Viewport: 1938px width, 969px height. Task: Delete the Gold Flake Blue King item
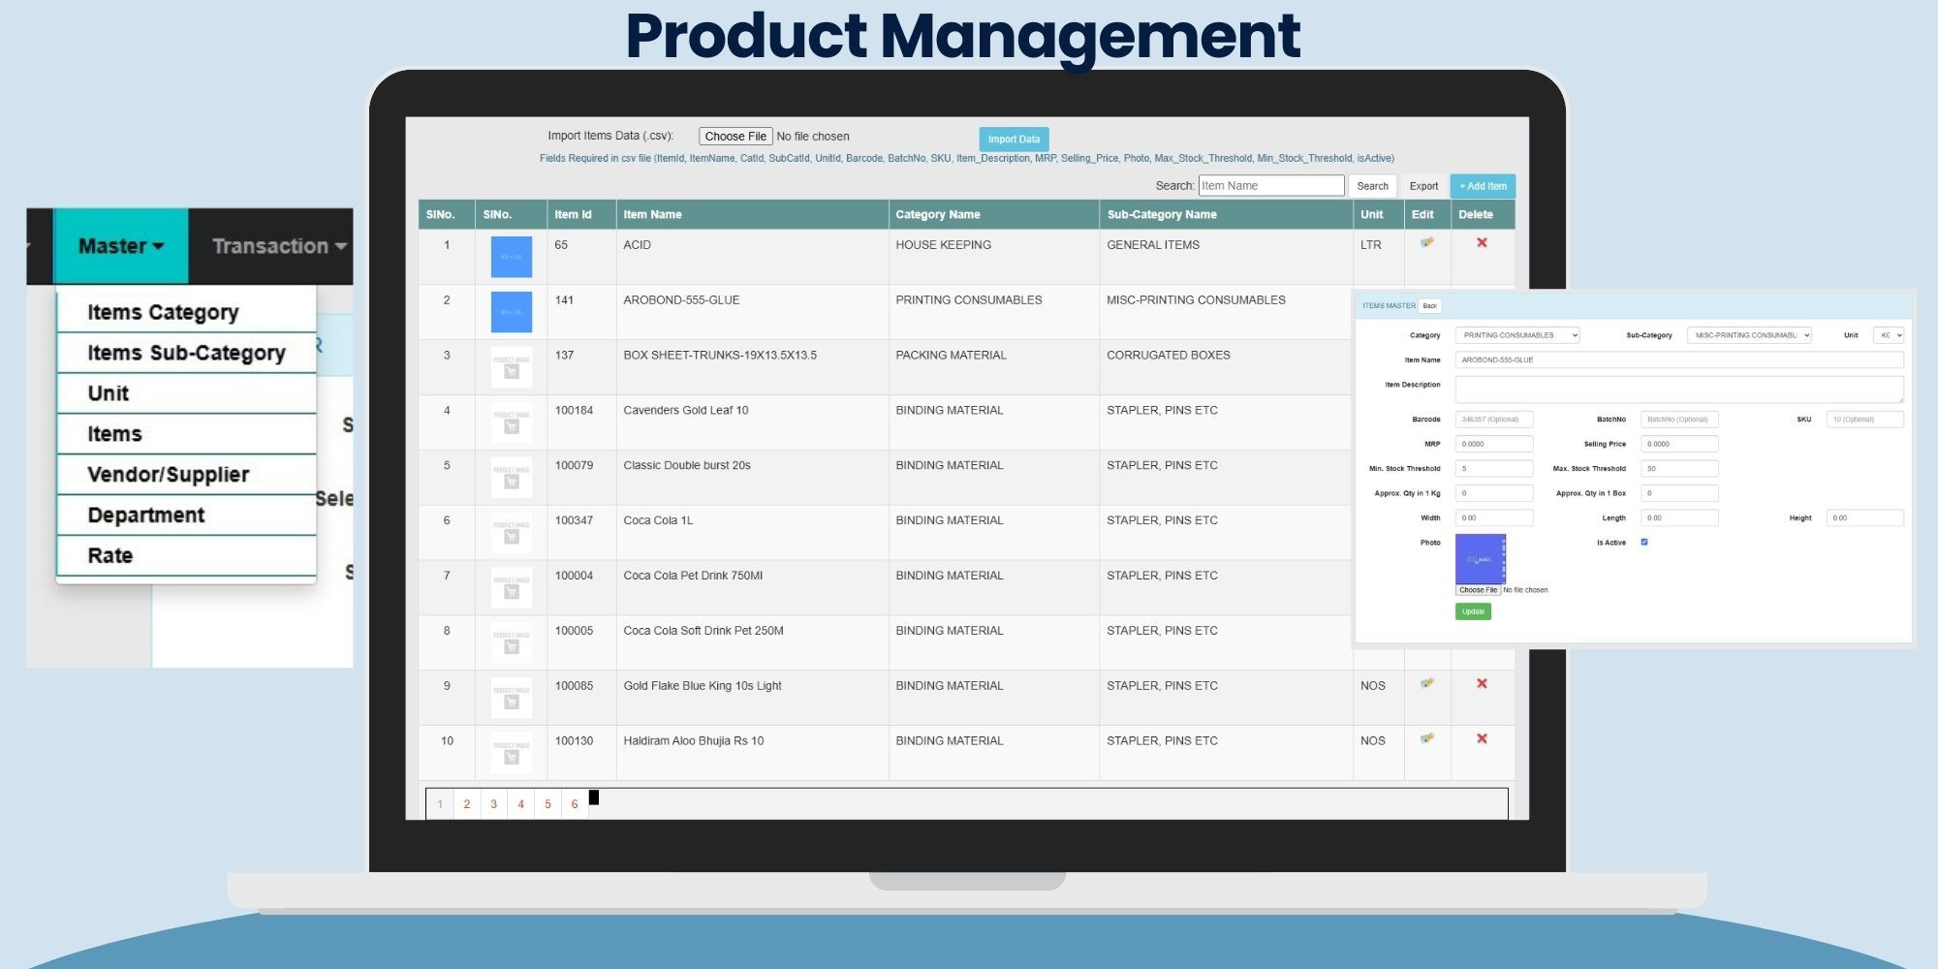1482,684
